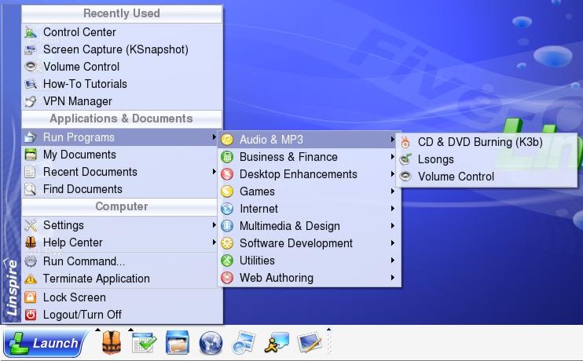Open the instant messenger icon in taskbar

coord(277,343)
